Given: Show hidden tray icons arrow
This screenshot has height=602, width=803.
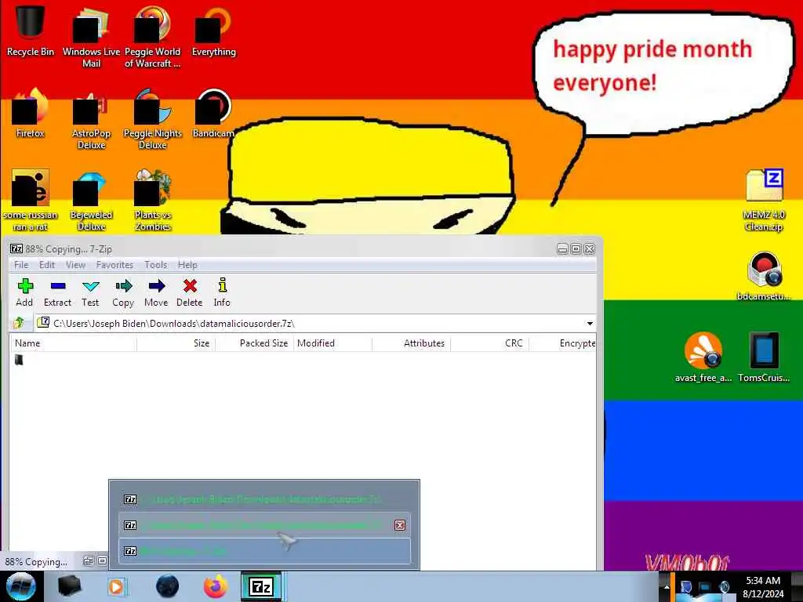Looking at the screenshot, I should 667,587.
